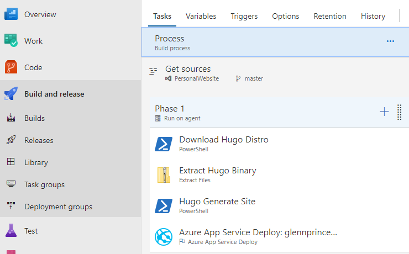Switch to the Variables tab
The height and width of the screenshot is (254, 409).
tap(201, 16)
